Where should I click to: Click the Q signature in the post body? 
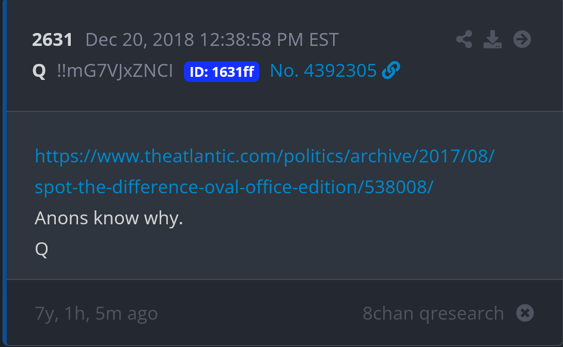[42, 249]
